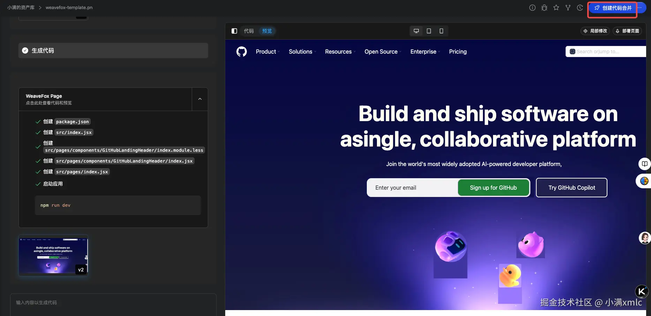651x316 pixels.
Task: Open the book docs floating icon
Action: click(645, 164)
